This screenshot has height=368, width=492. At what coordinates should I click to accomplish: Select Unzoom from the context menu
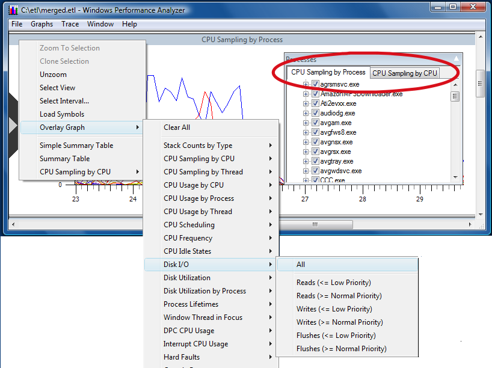point(53,74)
